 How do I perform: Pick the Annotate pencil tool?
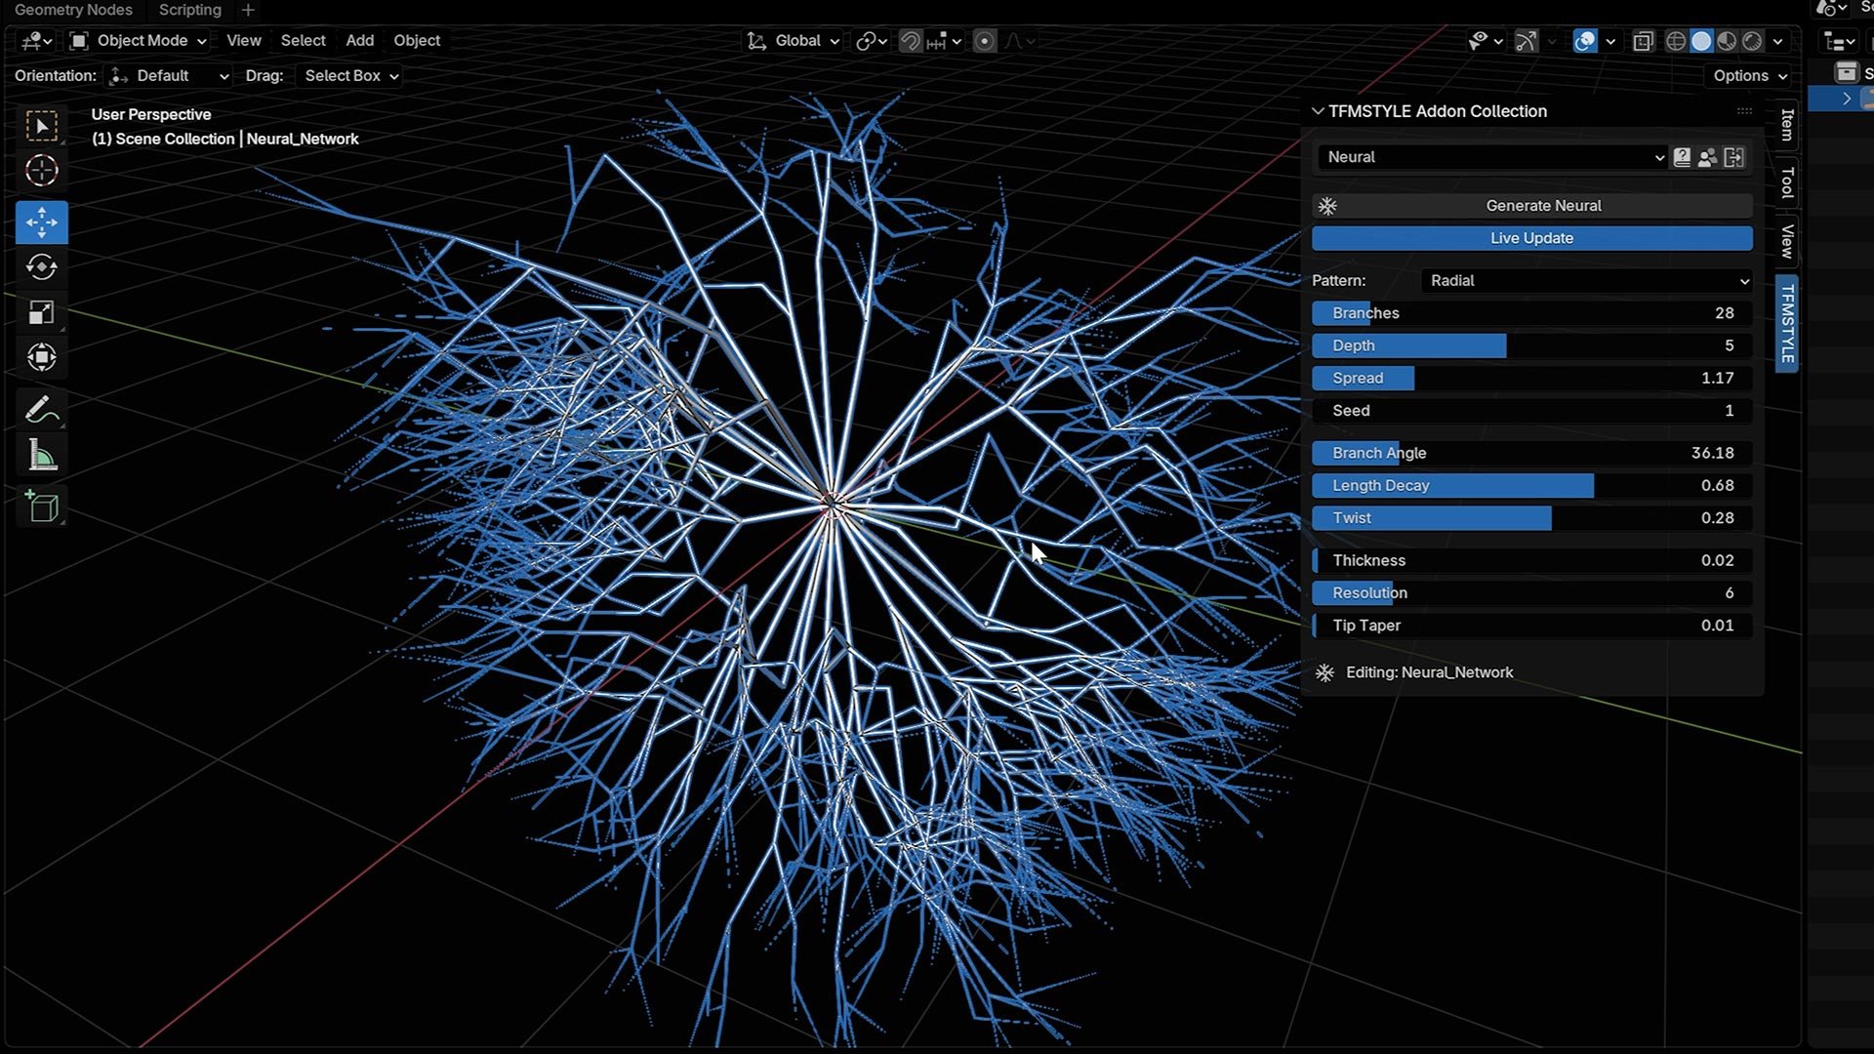(41, 410)
